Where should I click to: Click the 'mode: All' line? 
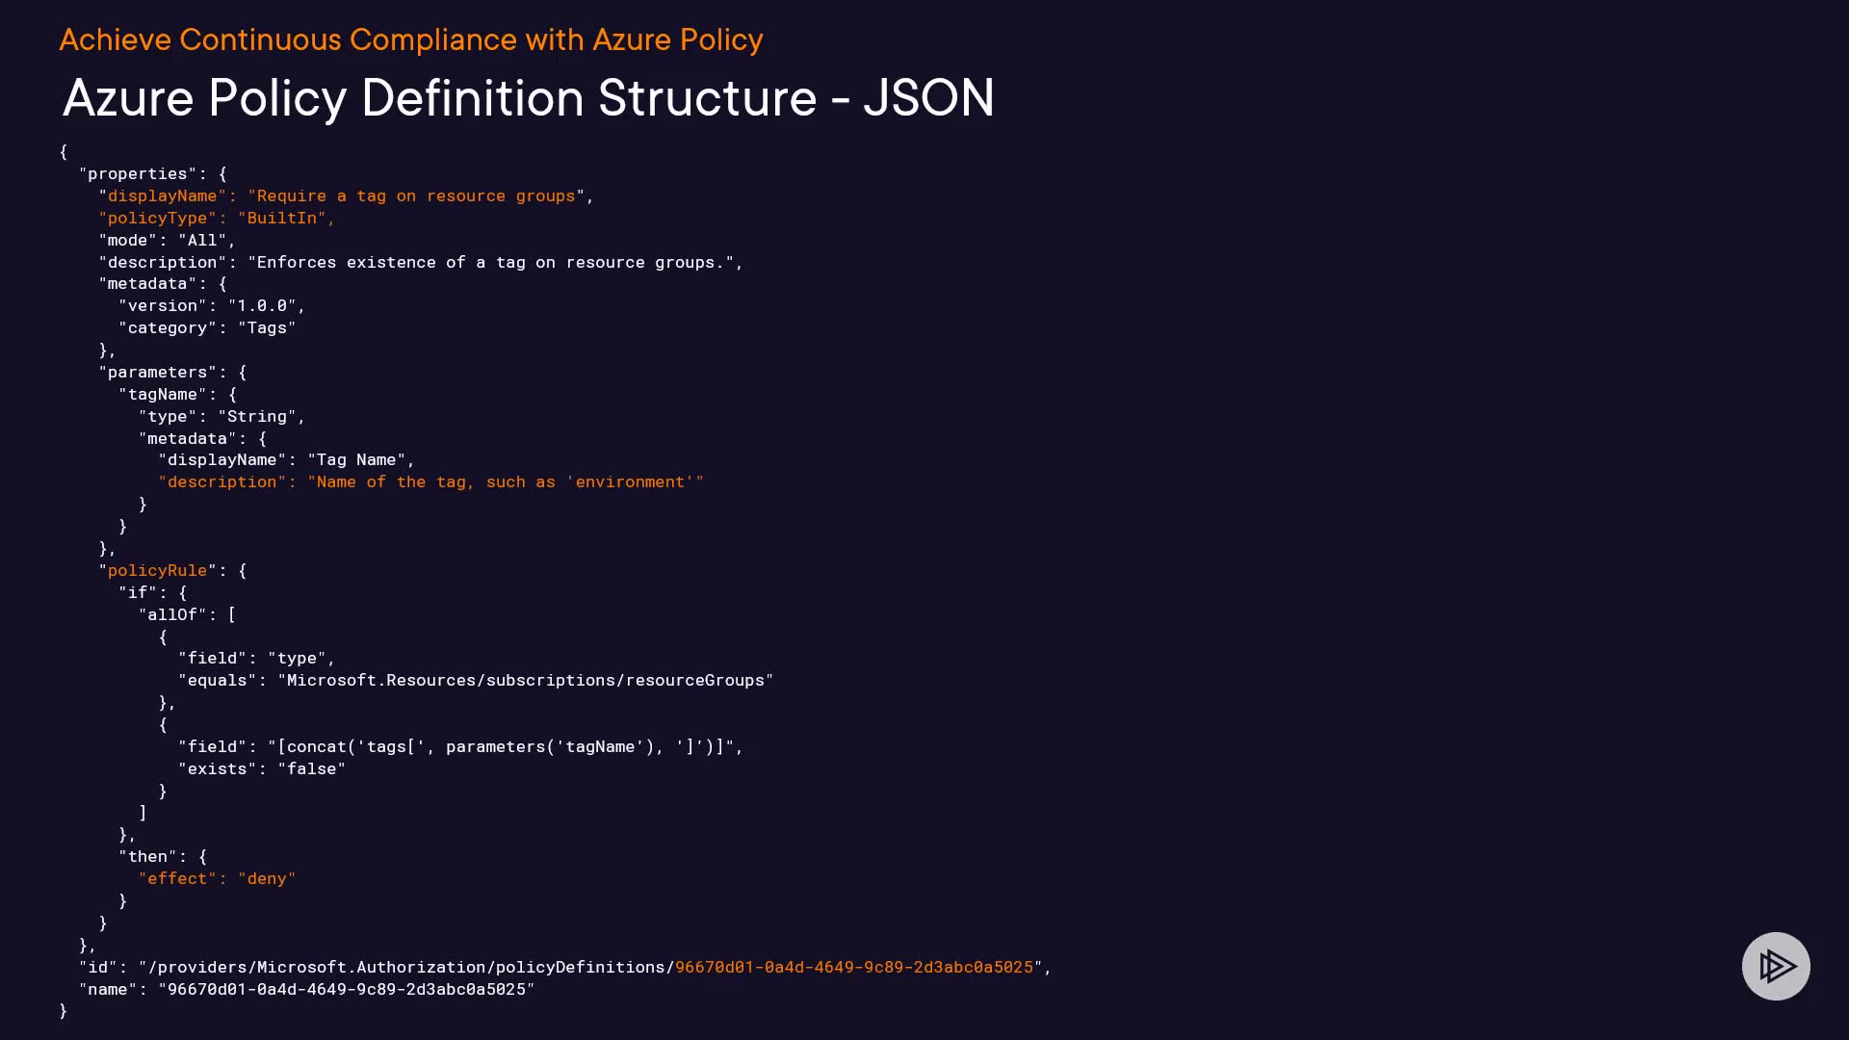pyautogui.click(x=167, y=240)
